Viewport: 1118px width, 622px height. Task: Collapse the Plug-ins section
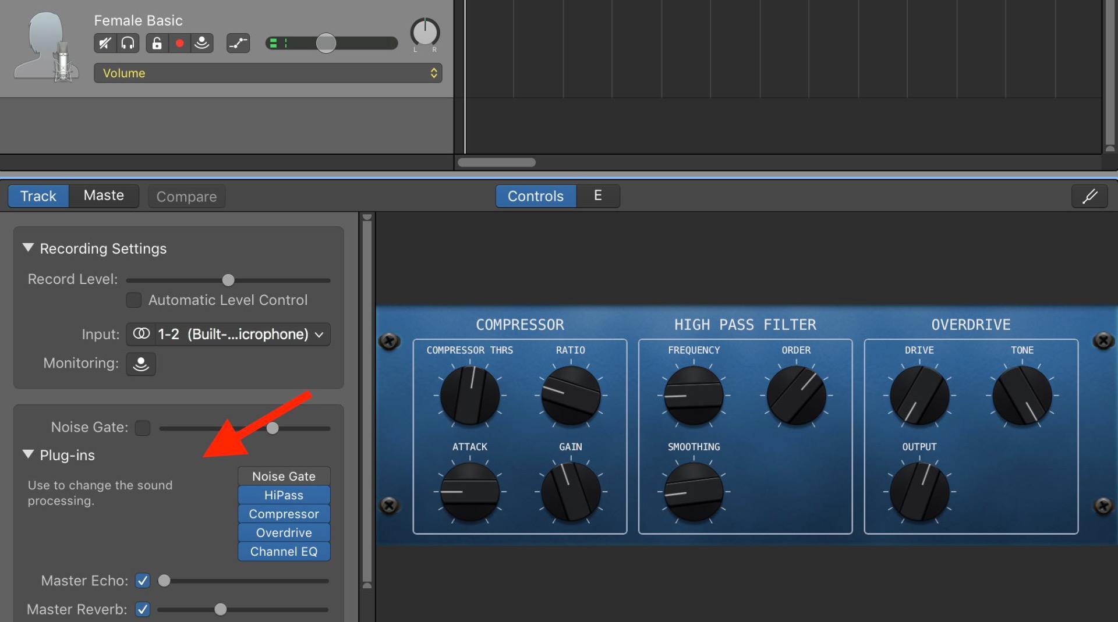pyautogui.click(x=28, y=454)
